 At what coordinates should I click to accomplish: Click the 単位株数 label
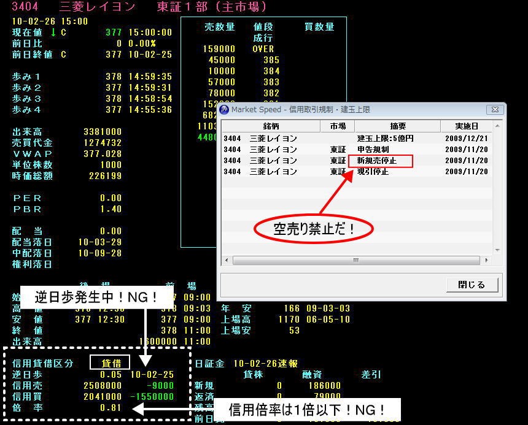[x=33, y=165]
